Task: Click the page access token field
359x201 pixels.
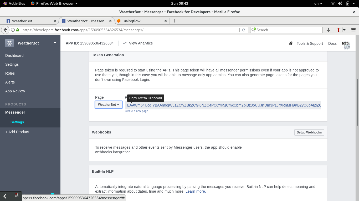Action: click(223, 105)
